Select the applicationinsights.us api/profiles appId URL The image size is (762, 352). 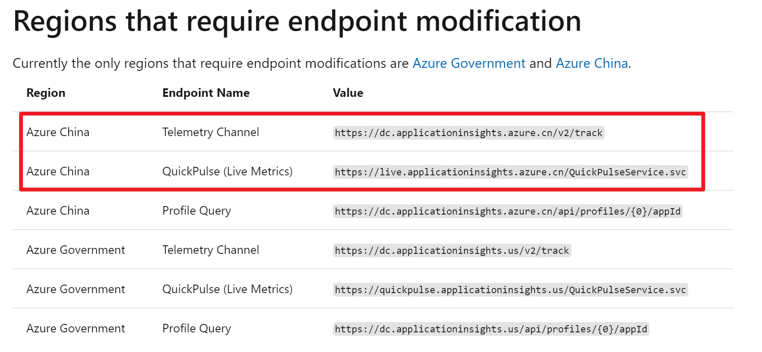click(490, 329)
